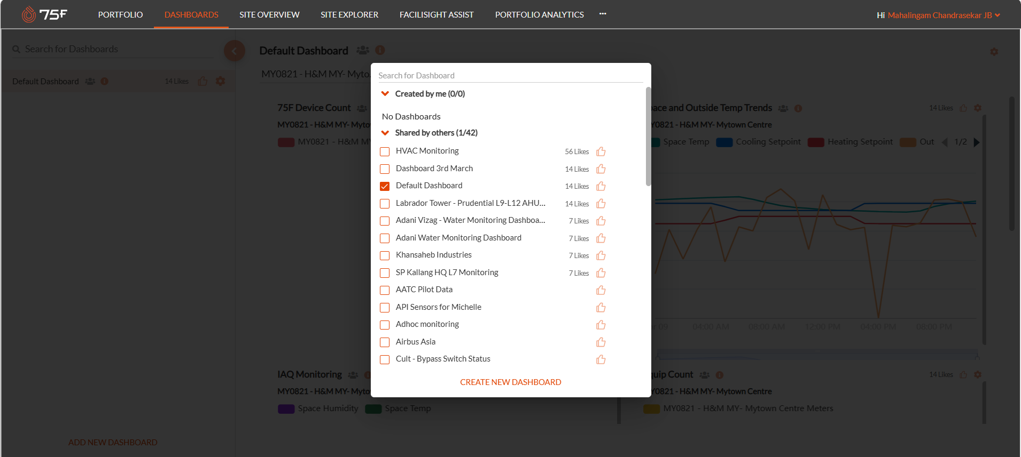This screenshot has width=1021, height=457.
Task: Like the Labrador Tower dashboard
Action: pyautogui.click(x=601, y=204)
